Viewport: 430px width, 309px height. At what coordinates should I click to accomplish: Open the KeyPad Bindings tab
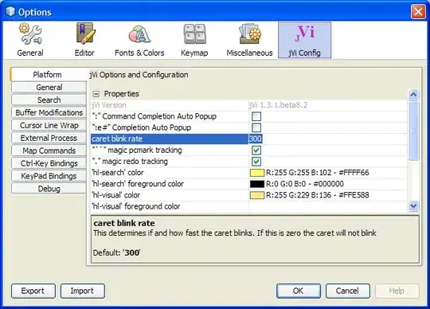tap(49, 176)
